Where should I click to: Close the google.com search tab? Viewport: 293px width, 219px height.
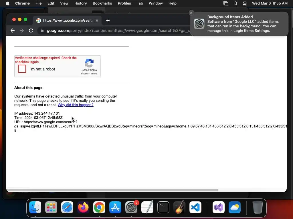tap(97, 21)
